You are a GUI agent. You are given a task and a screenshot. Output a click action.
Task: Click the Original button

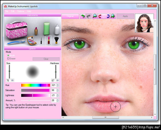coord(70,16)
